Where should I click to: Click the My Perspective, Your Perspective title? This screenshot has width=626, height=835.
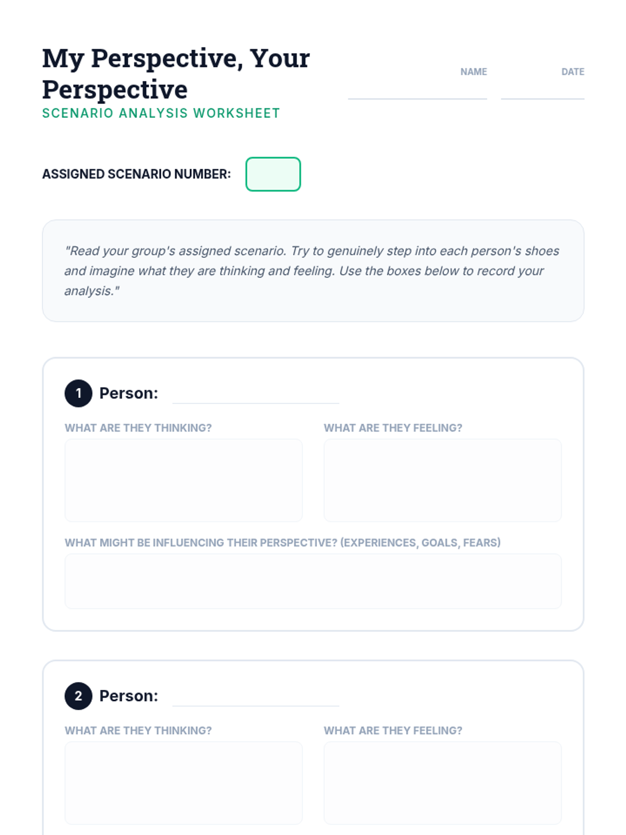[176, 73]
